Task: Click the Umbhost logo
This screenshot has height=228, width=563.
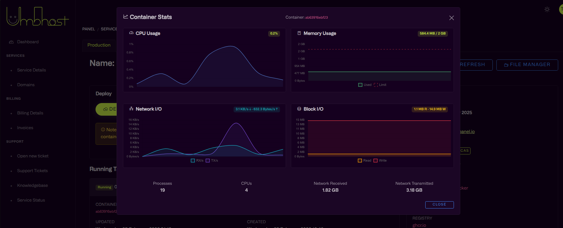Action: tap(38, 17)
